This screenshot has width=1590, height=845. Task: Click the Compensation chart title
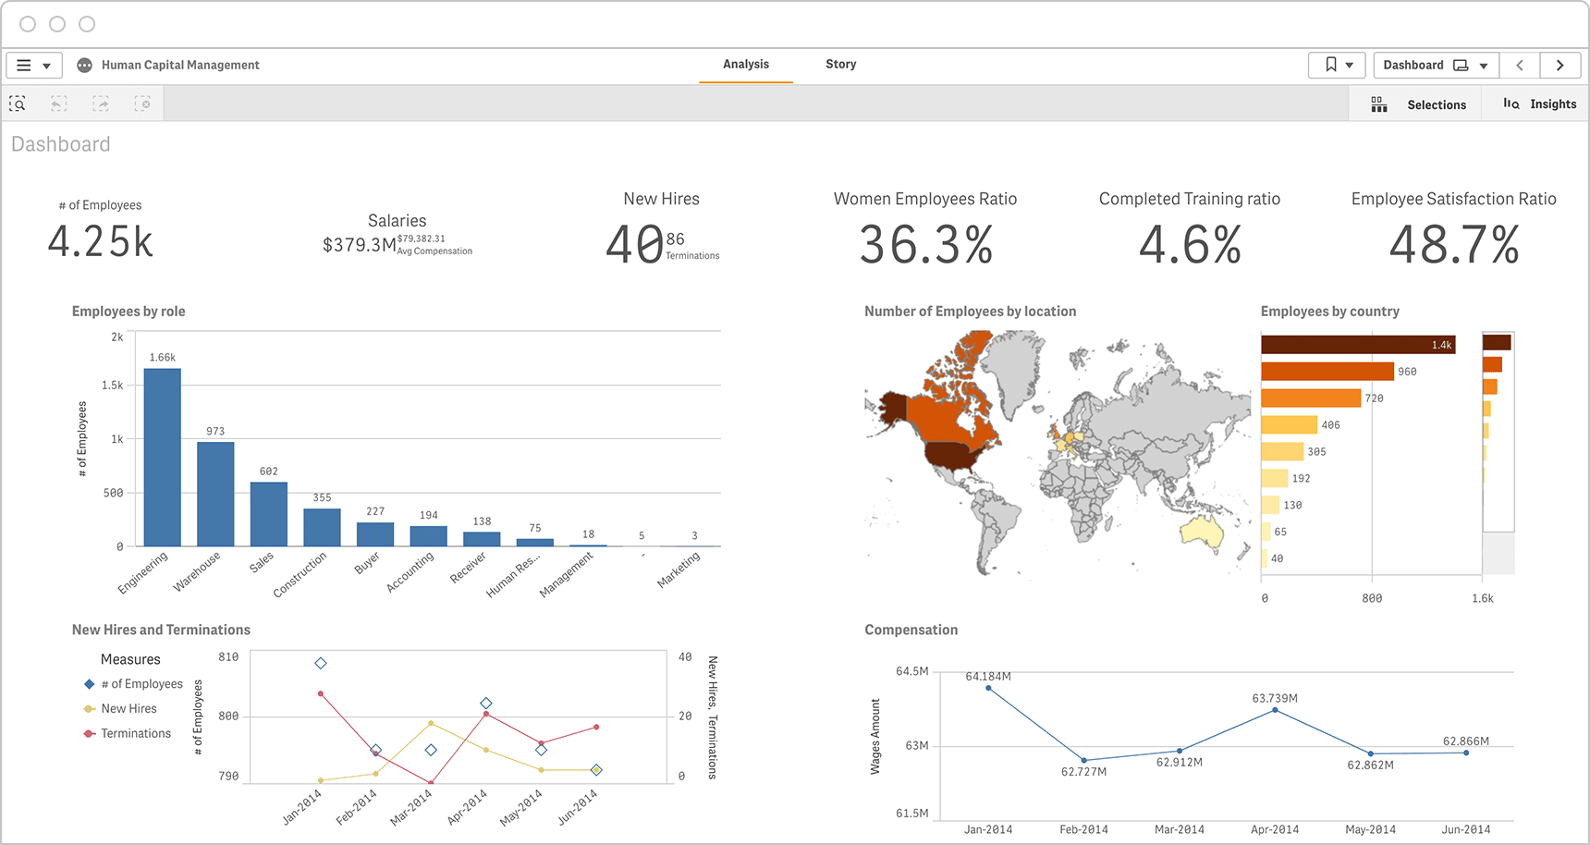click(911, 630)
